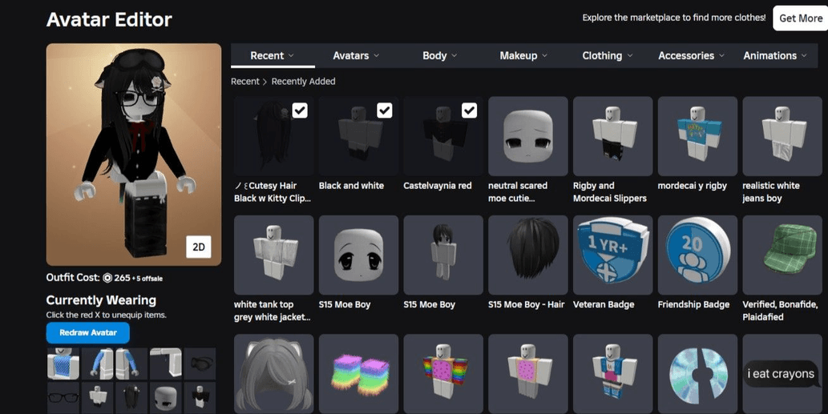The width and height of the screenshot is (828, 414).
Task: Select the rainbow fuzzy leg warmers item
Action: (358, 373)
